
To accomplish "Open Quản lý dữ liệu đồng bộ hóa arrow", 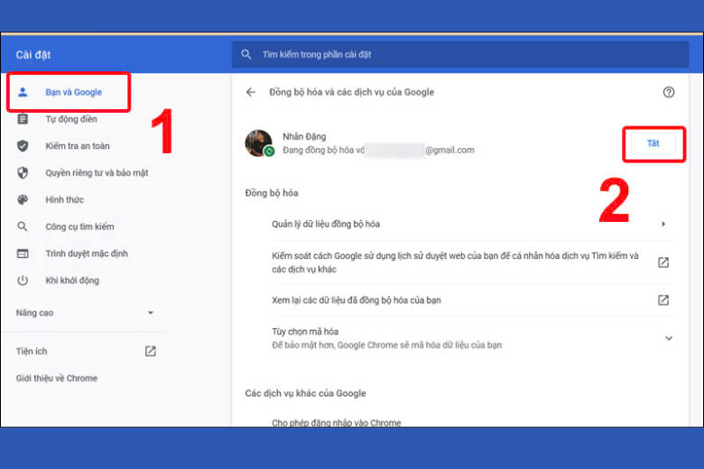I will click(x=663, y=224).
